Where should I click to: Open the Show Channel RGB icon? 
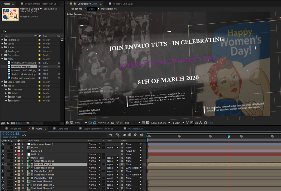[122, 123]
